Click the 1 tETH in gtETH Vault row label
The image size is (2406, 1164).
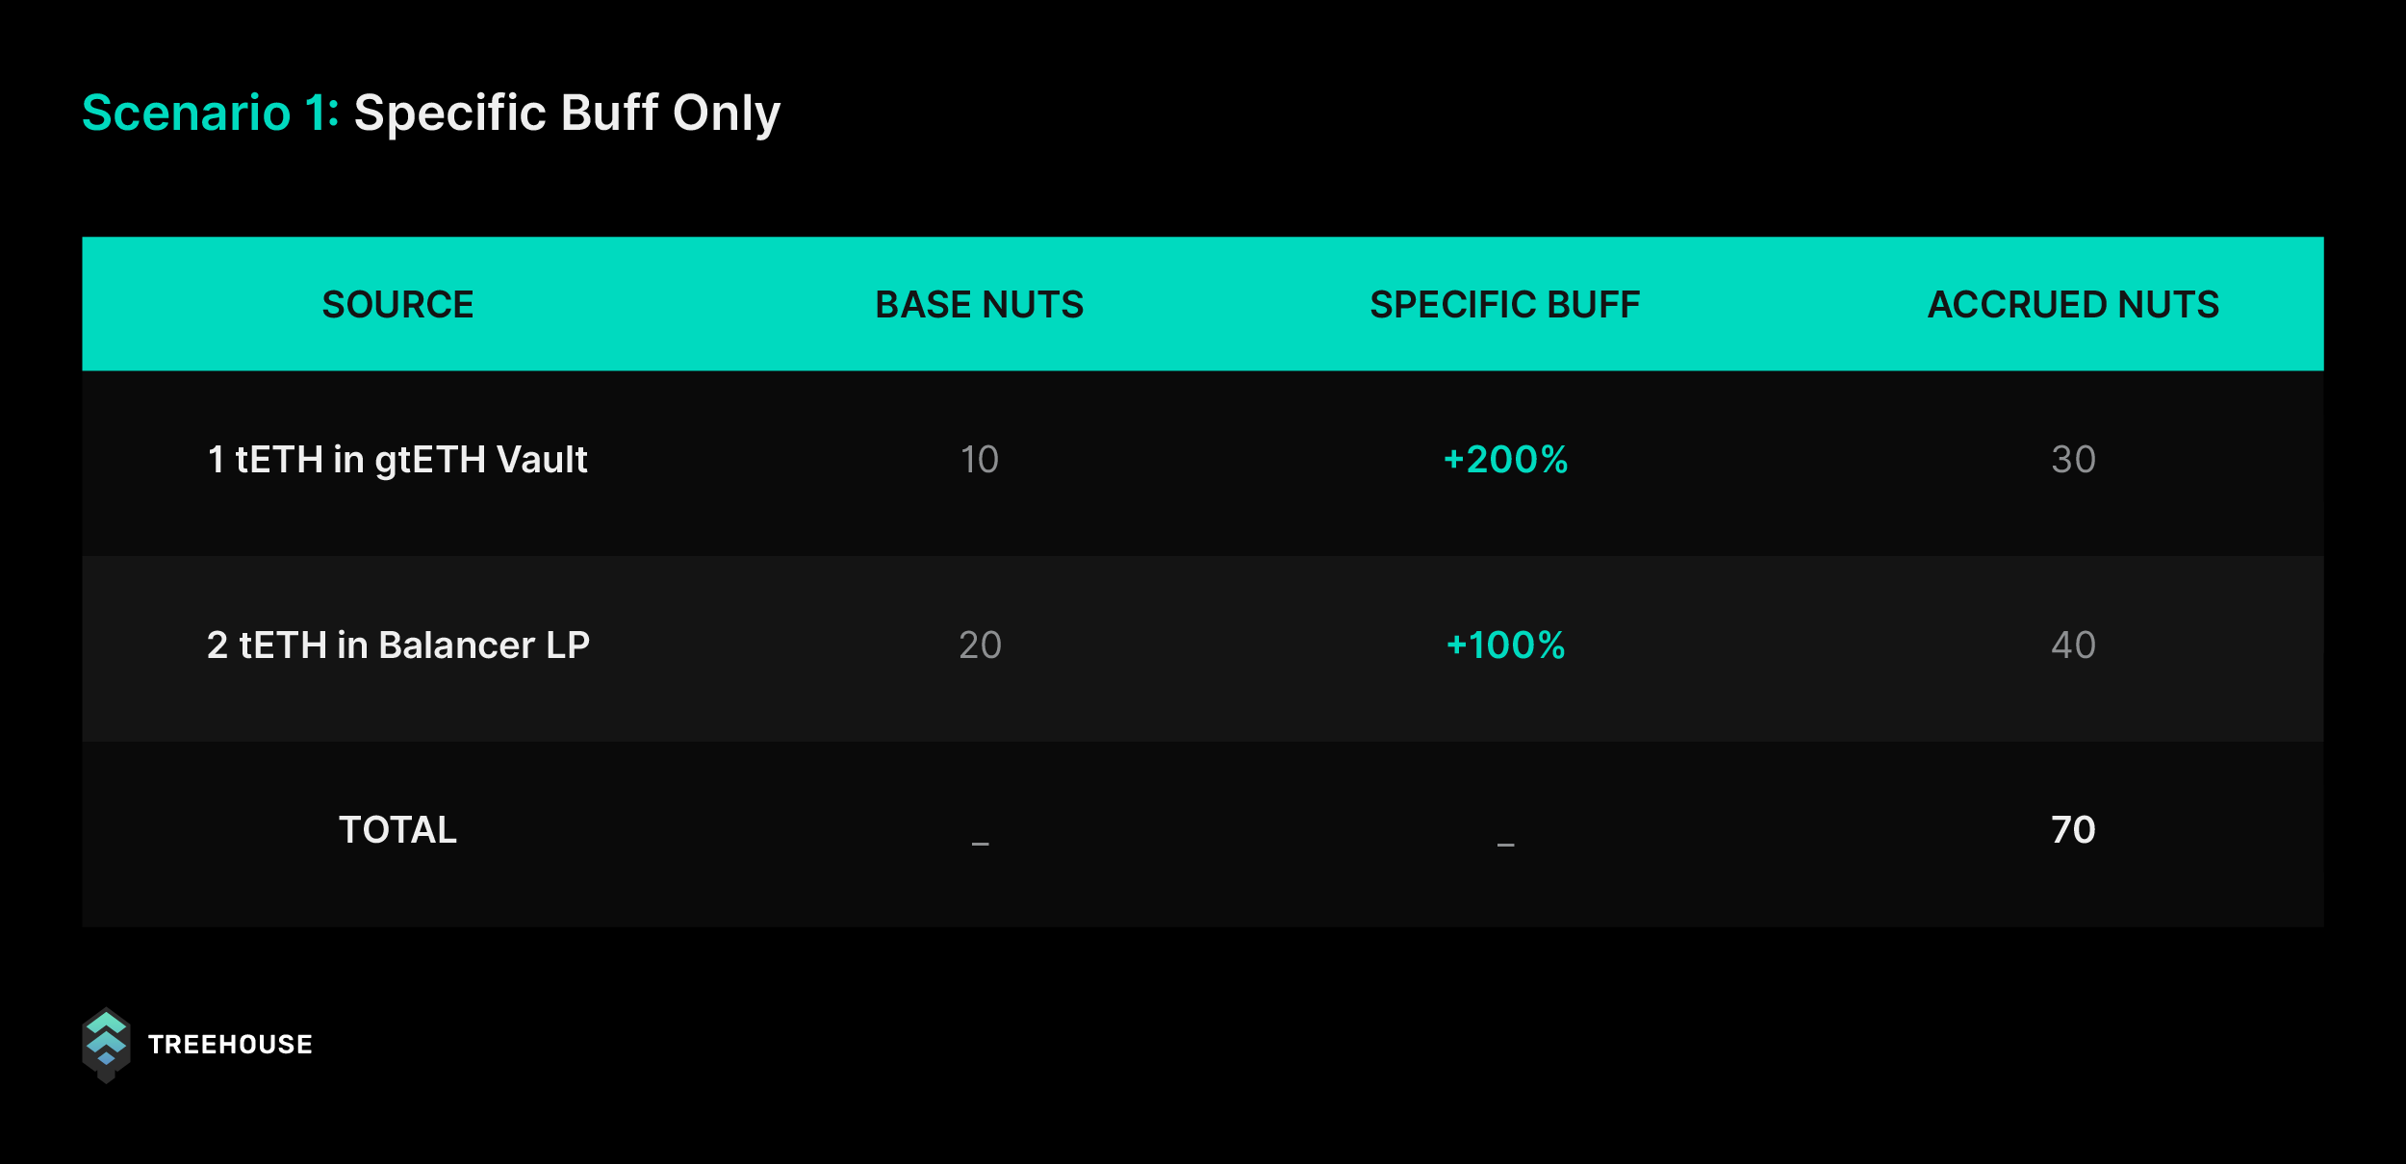(397, 461)
